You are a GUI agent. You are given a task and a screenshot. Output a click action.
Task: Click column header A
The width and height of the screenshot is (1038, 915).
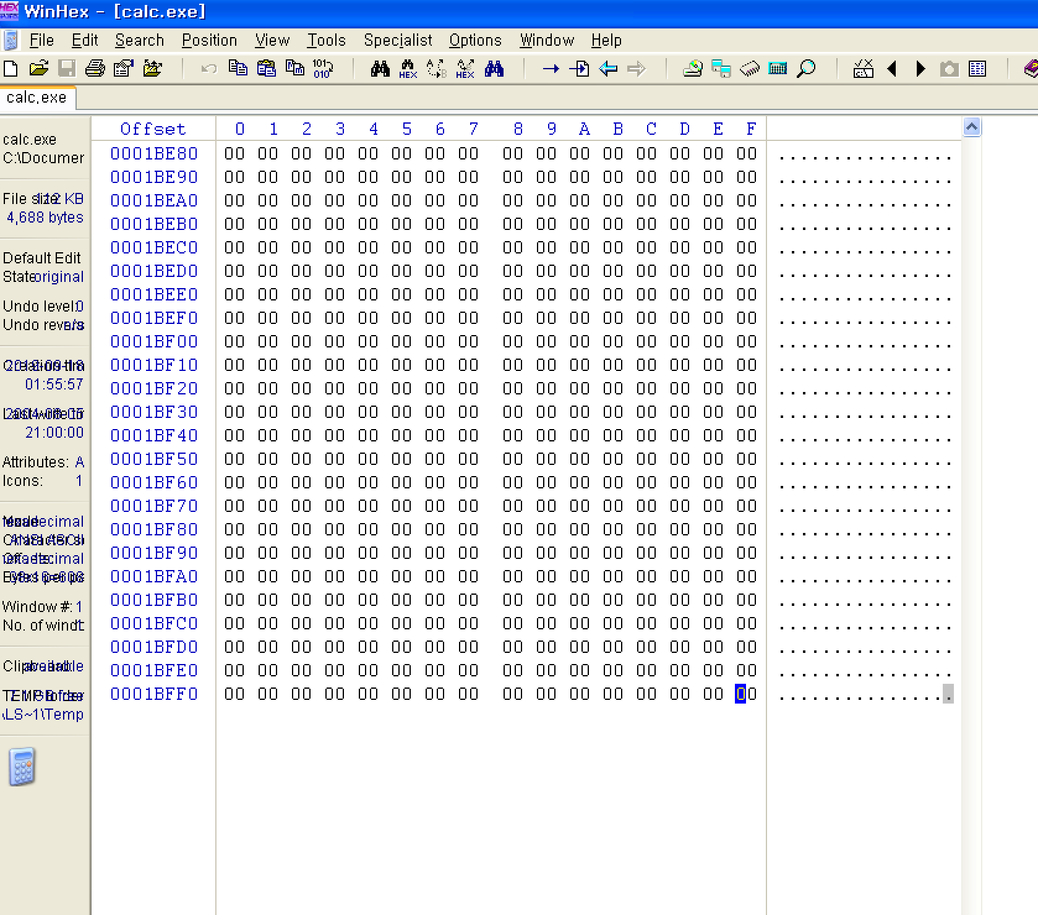pyautogui.click(x=584, y=129)
